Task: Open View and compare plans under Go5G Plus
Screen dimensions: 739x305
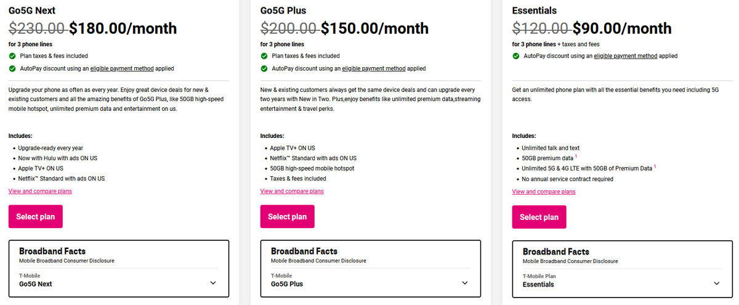Action: click(292, 191)
